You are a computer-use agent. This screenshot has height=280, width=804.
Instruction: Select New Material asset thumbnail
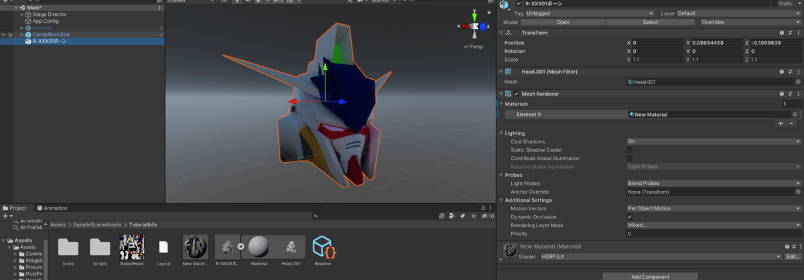[x=195, y=247]
